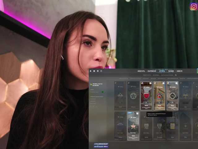Click the watch TV icon beside home
Viewport: 198px width, 149px height.
coord(94,71)
